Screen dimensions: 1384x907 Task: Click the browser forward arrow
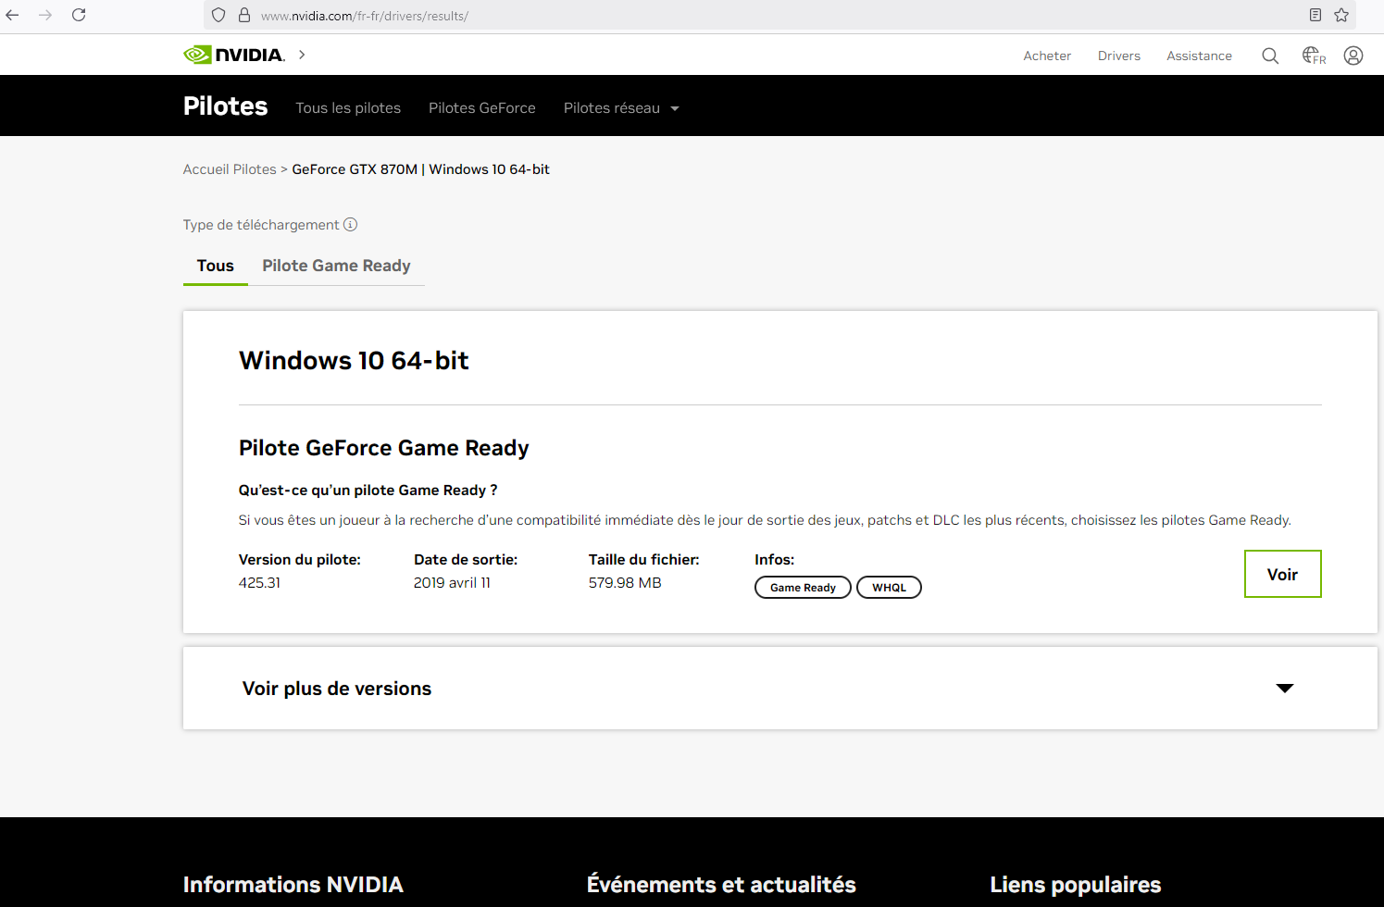pos(45,15)
